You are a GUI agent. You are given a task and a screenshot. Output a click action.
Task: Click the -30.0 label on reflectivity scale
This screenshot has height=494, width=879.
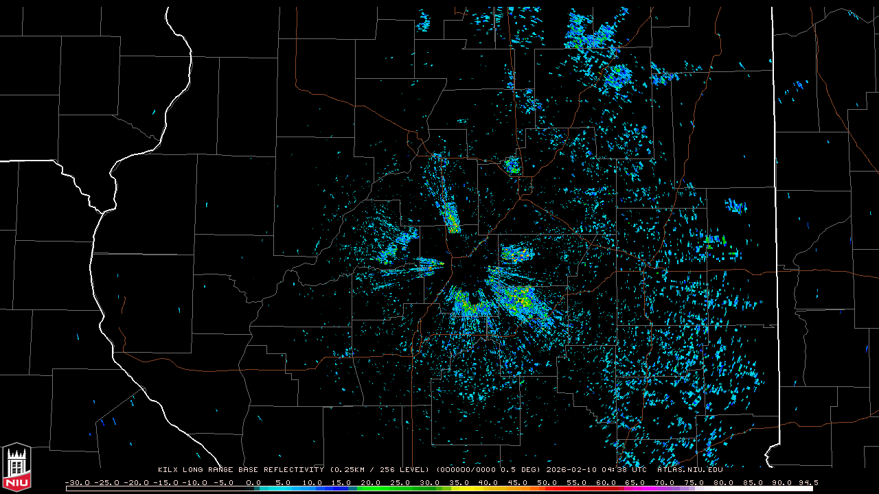pos(77,482)
